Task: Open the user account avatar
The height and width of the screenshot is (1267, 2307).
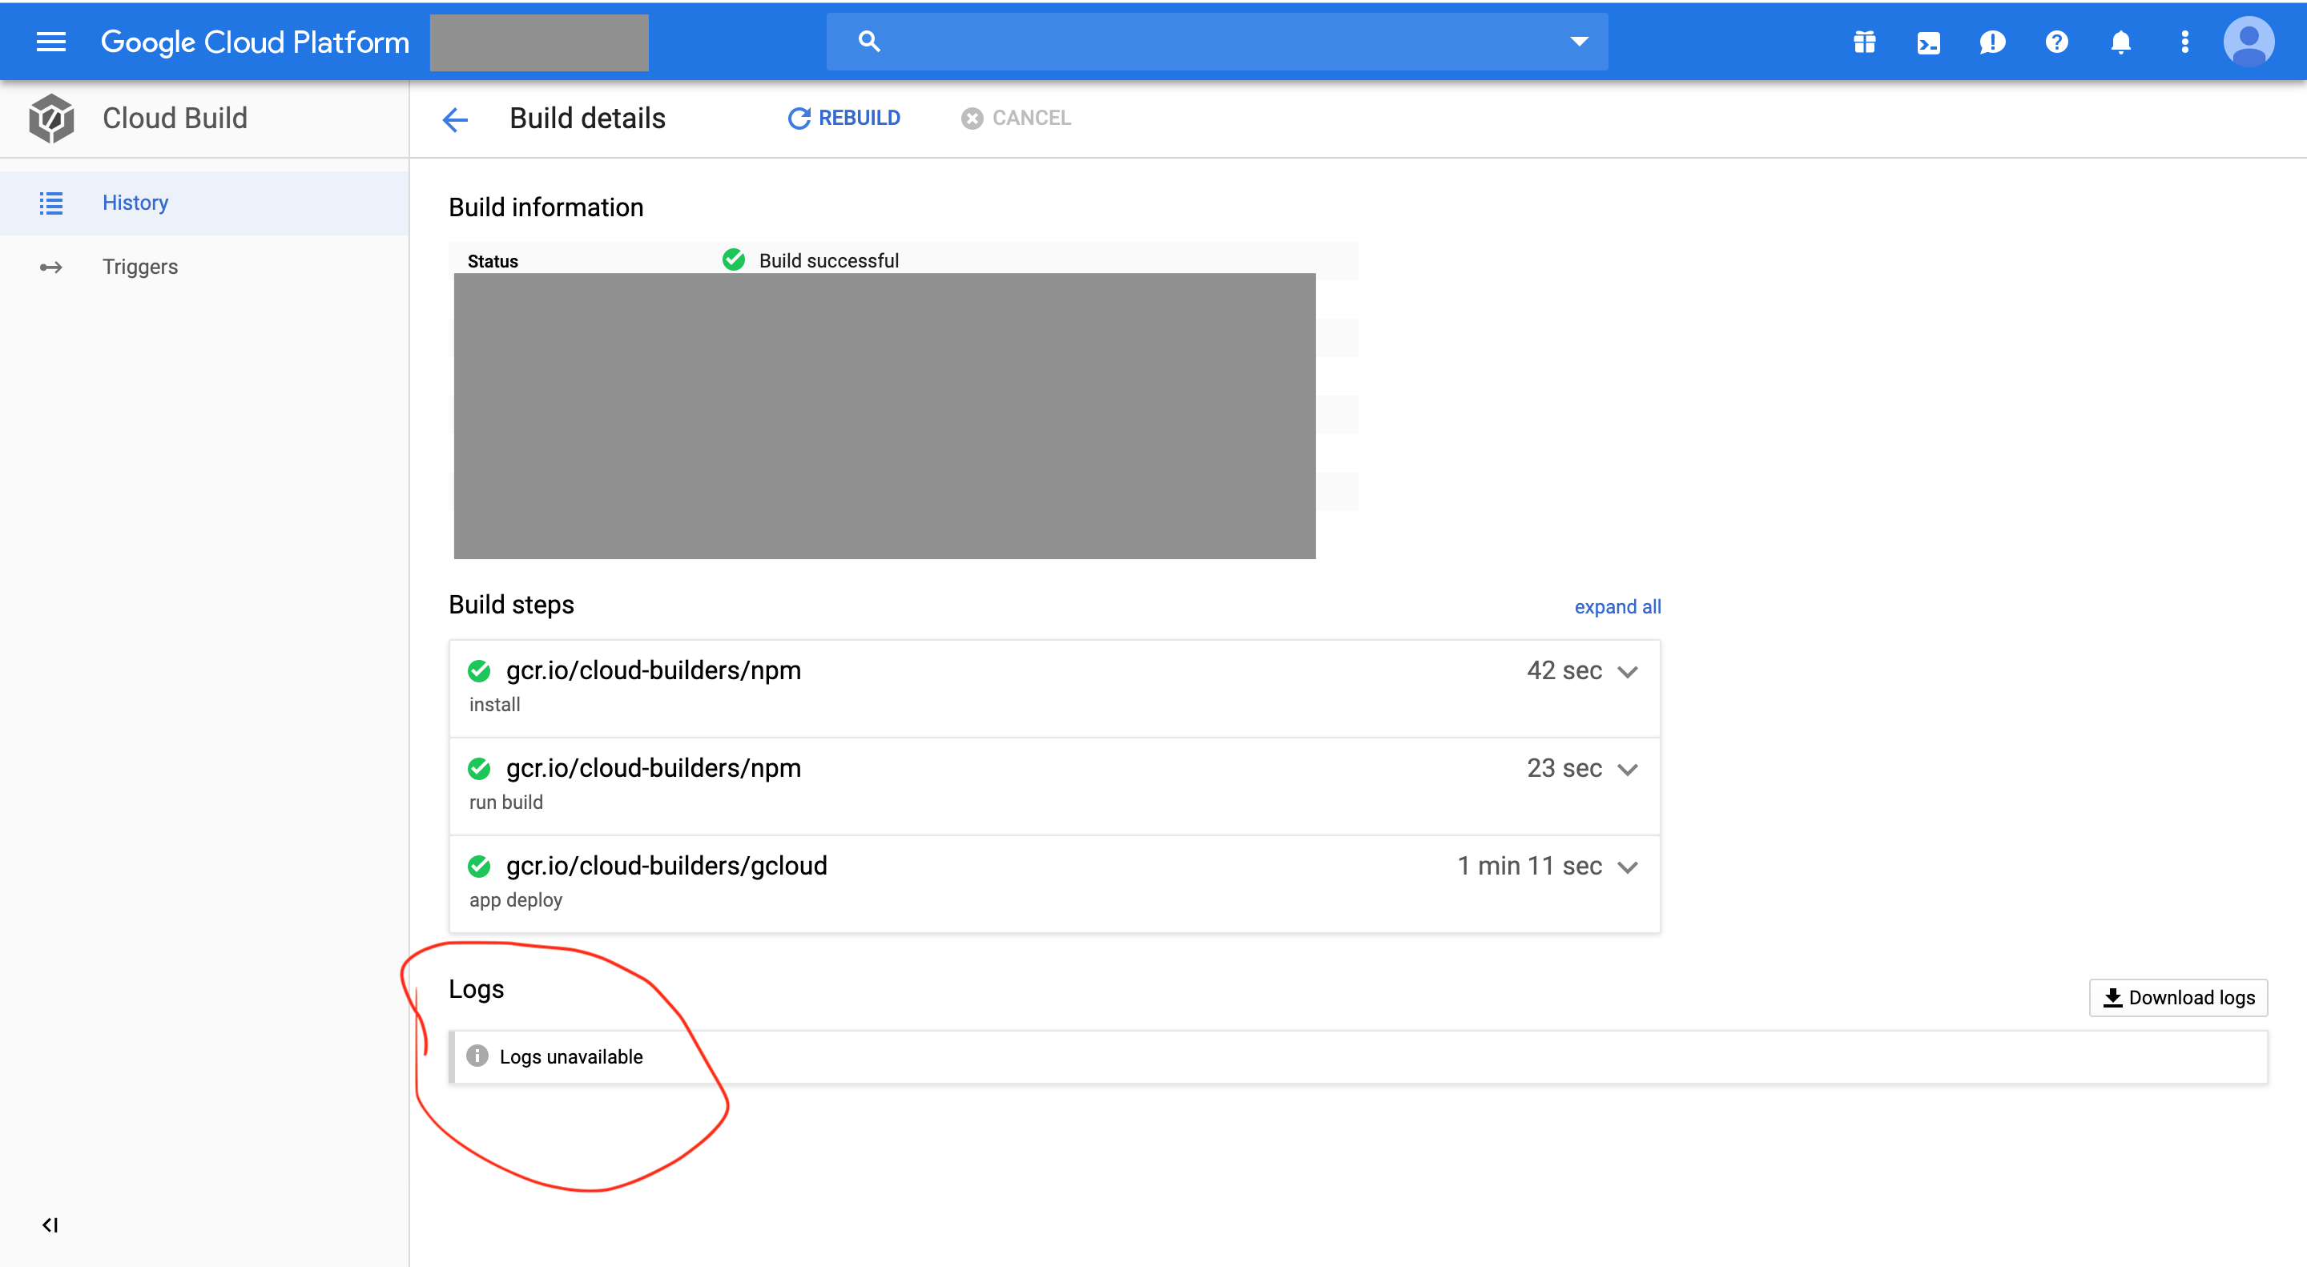Action: coord(2248,42)
